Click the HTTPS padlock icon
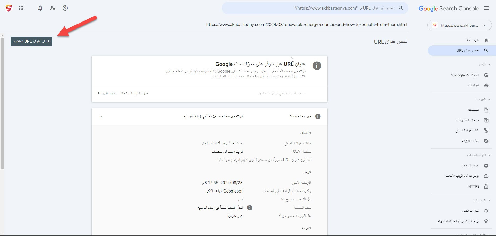This screenshot has width=496, height=236. 486,186
